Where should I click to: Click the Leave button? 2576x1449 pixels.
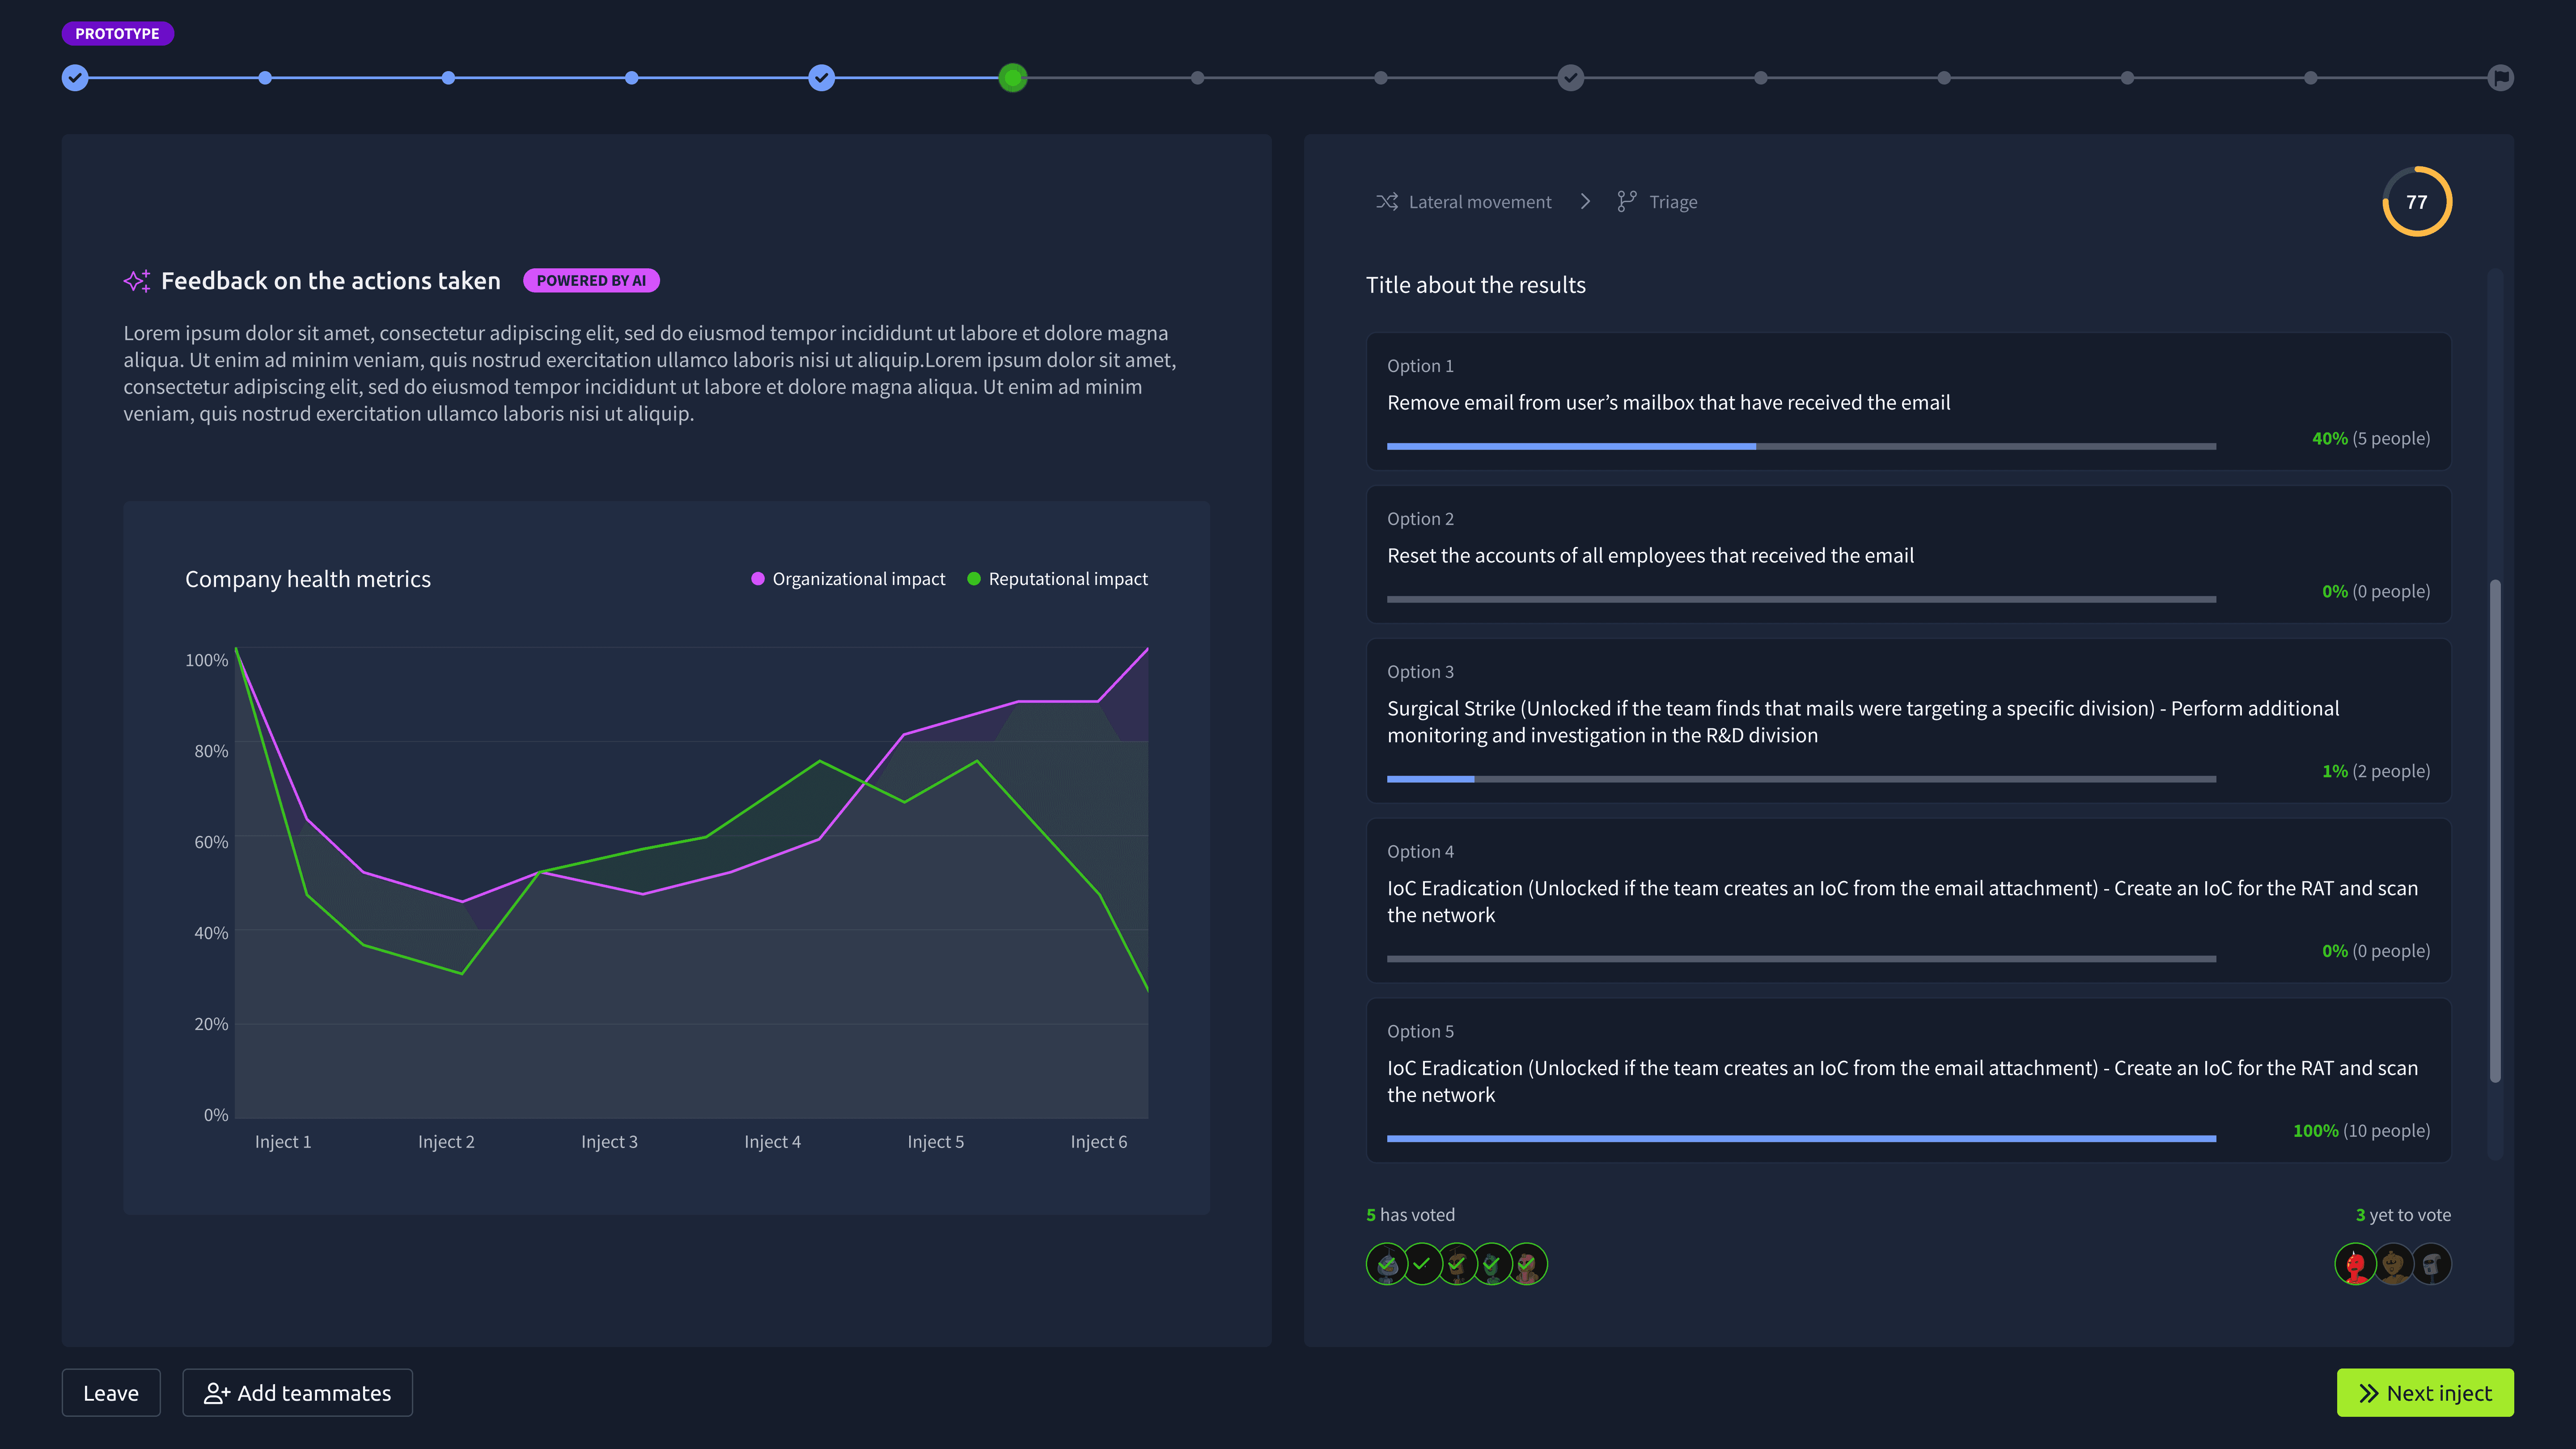click(x=111, y=1393)
